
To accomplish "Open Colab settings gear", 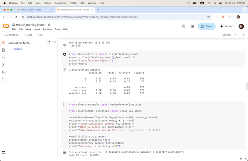I will 192,26.
